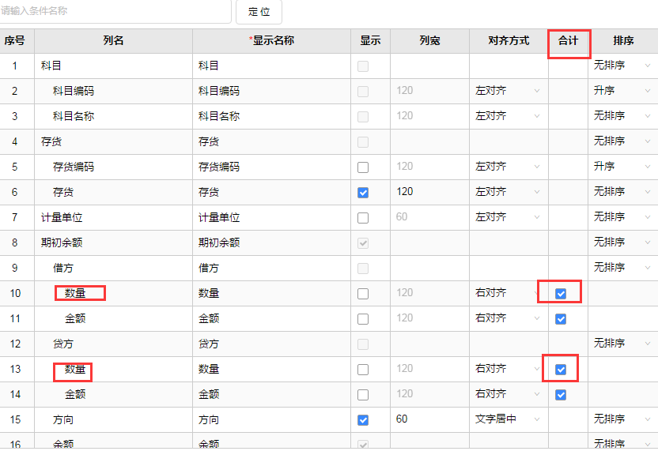Viewport: 658px width, 466px height.
Task: Select the 期初余额 row in the 列名 column
Action: 62,242
